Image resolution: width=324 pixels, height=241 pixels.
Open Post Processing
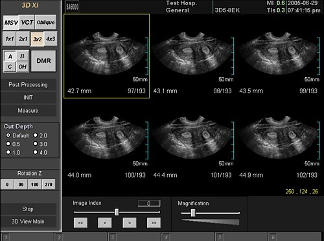[28, 85]
